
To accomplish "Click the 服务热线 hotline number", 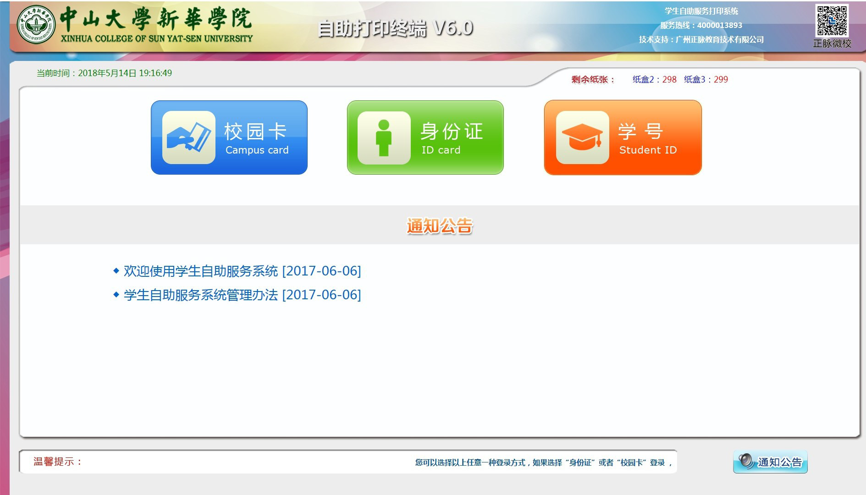I will (701, 25).
